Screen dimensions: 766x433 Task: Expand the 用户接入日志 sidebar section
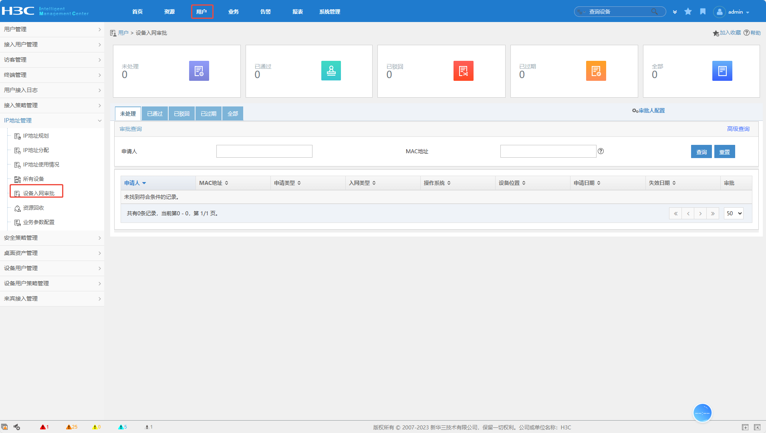tap(52, 90)
